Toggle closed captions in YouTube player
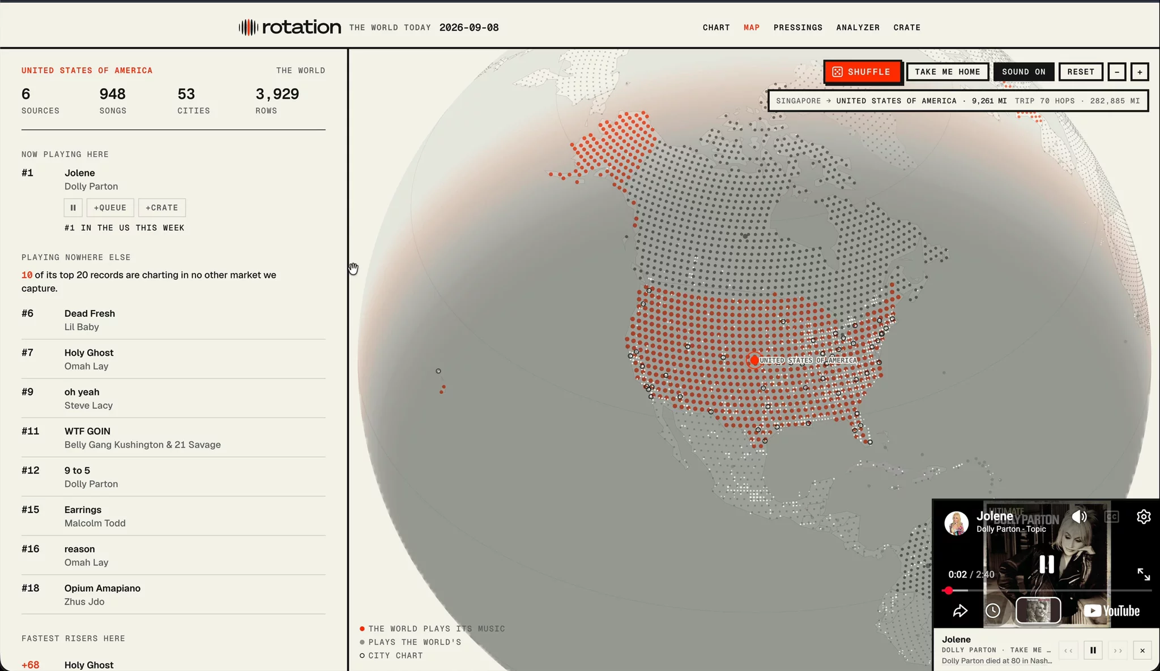 tap(1112, 517)
